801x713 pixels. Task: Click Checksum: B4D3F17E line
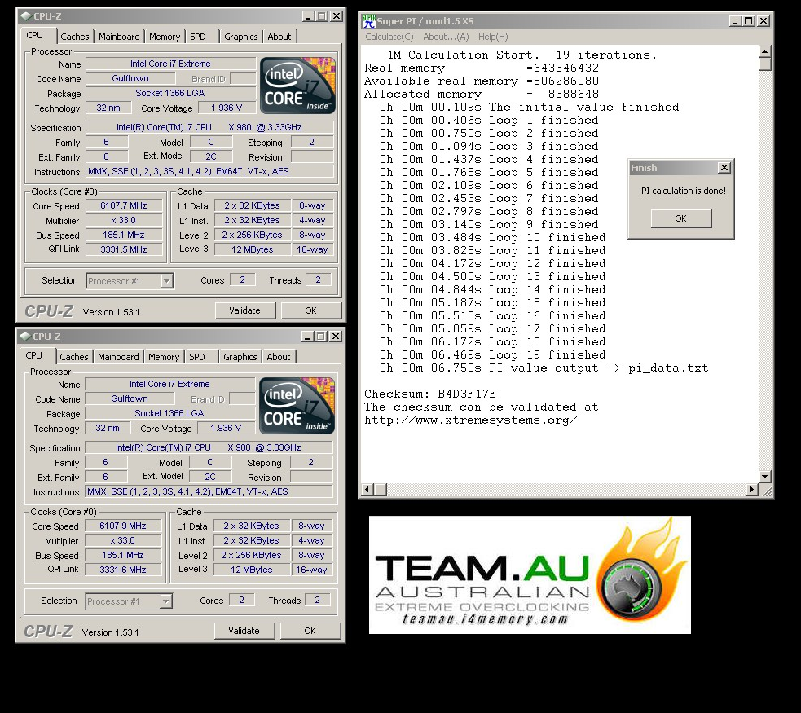(x=430, y=394)
